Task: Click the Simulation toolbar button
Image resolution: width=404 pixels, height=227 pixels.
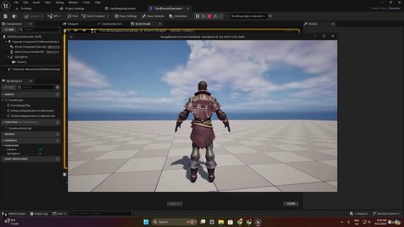Action: pos(178,16)
